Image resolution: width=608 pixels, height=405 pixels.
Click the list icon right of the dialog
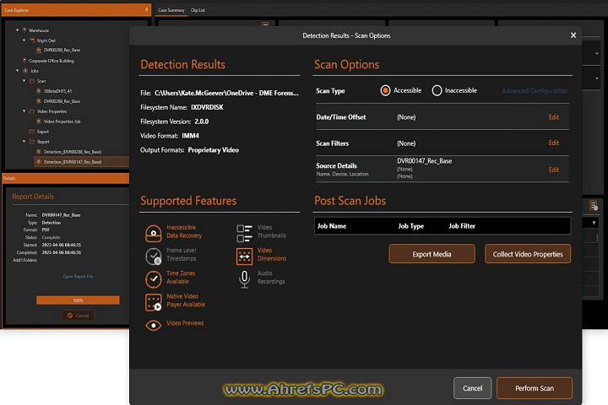coord(594,205)
